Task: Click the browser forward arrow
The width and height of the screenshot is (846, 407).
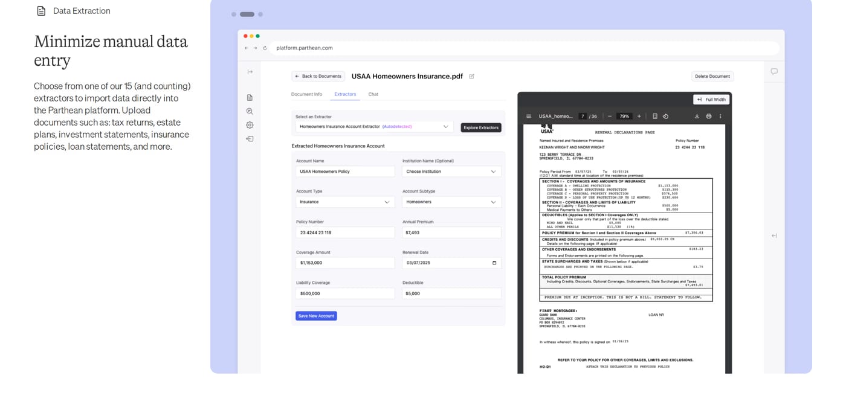Action: tap(255, 48)
